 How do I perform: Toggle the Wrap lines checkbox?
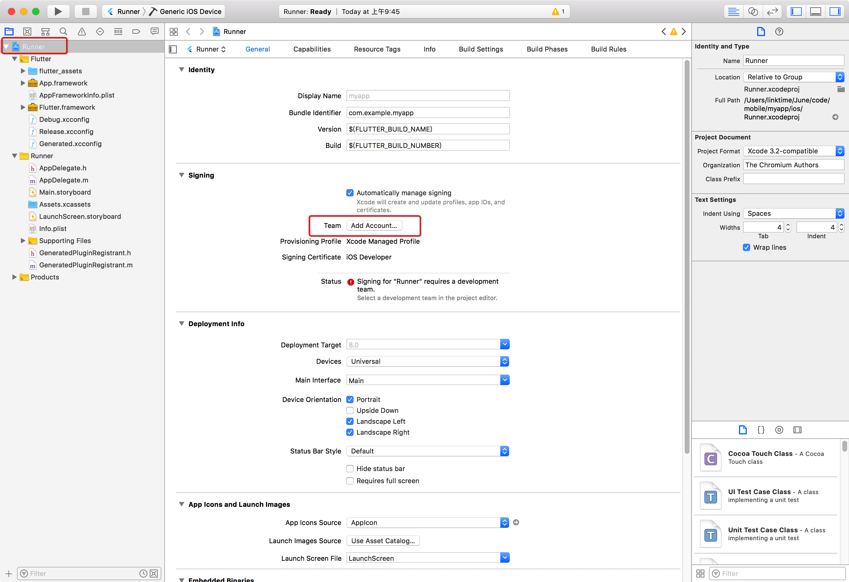pos(746,248)
